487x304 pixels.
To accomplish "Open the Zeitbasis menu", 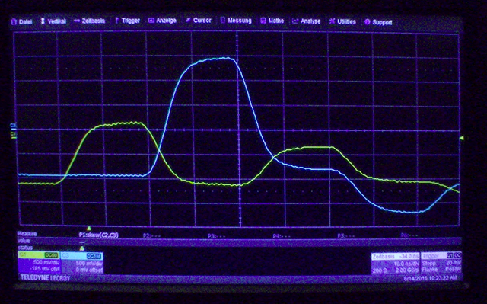I will coord(90,21).
